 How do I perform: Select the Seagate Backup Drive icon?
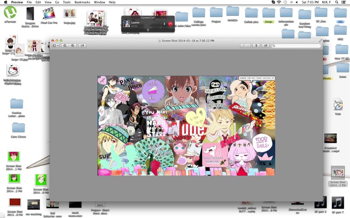[30, 14]
